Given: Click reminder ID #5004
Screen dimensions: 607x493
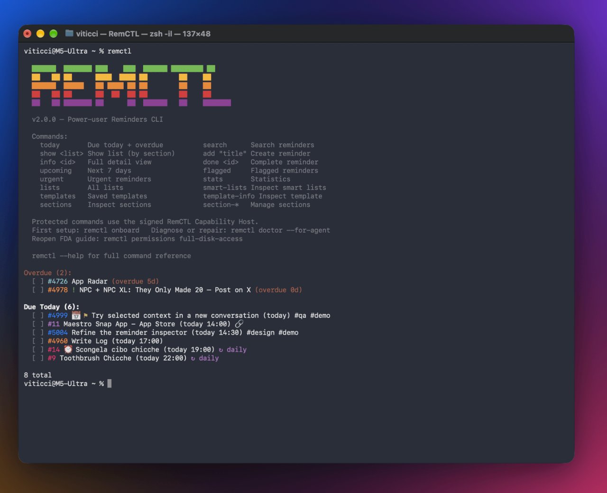Looking at the screenshot, I should click(x=58, y=333).
